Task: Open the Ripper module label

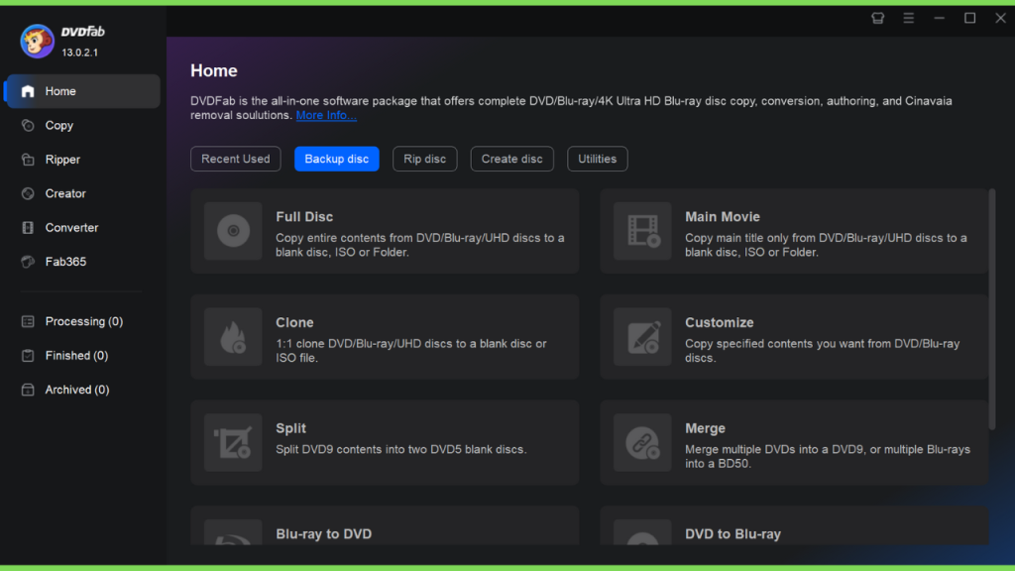Action: [x=62, y=160]
